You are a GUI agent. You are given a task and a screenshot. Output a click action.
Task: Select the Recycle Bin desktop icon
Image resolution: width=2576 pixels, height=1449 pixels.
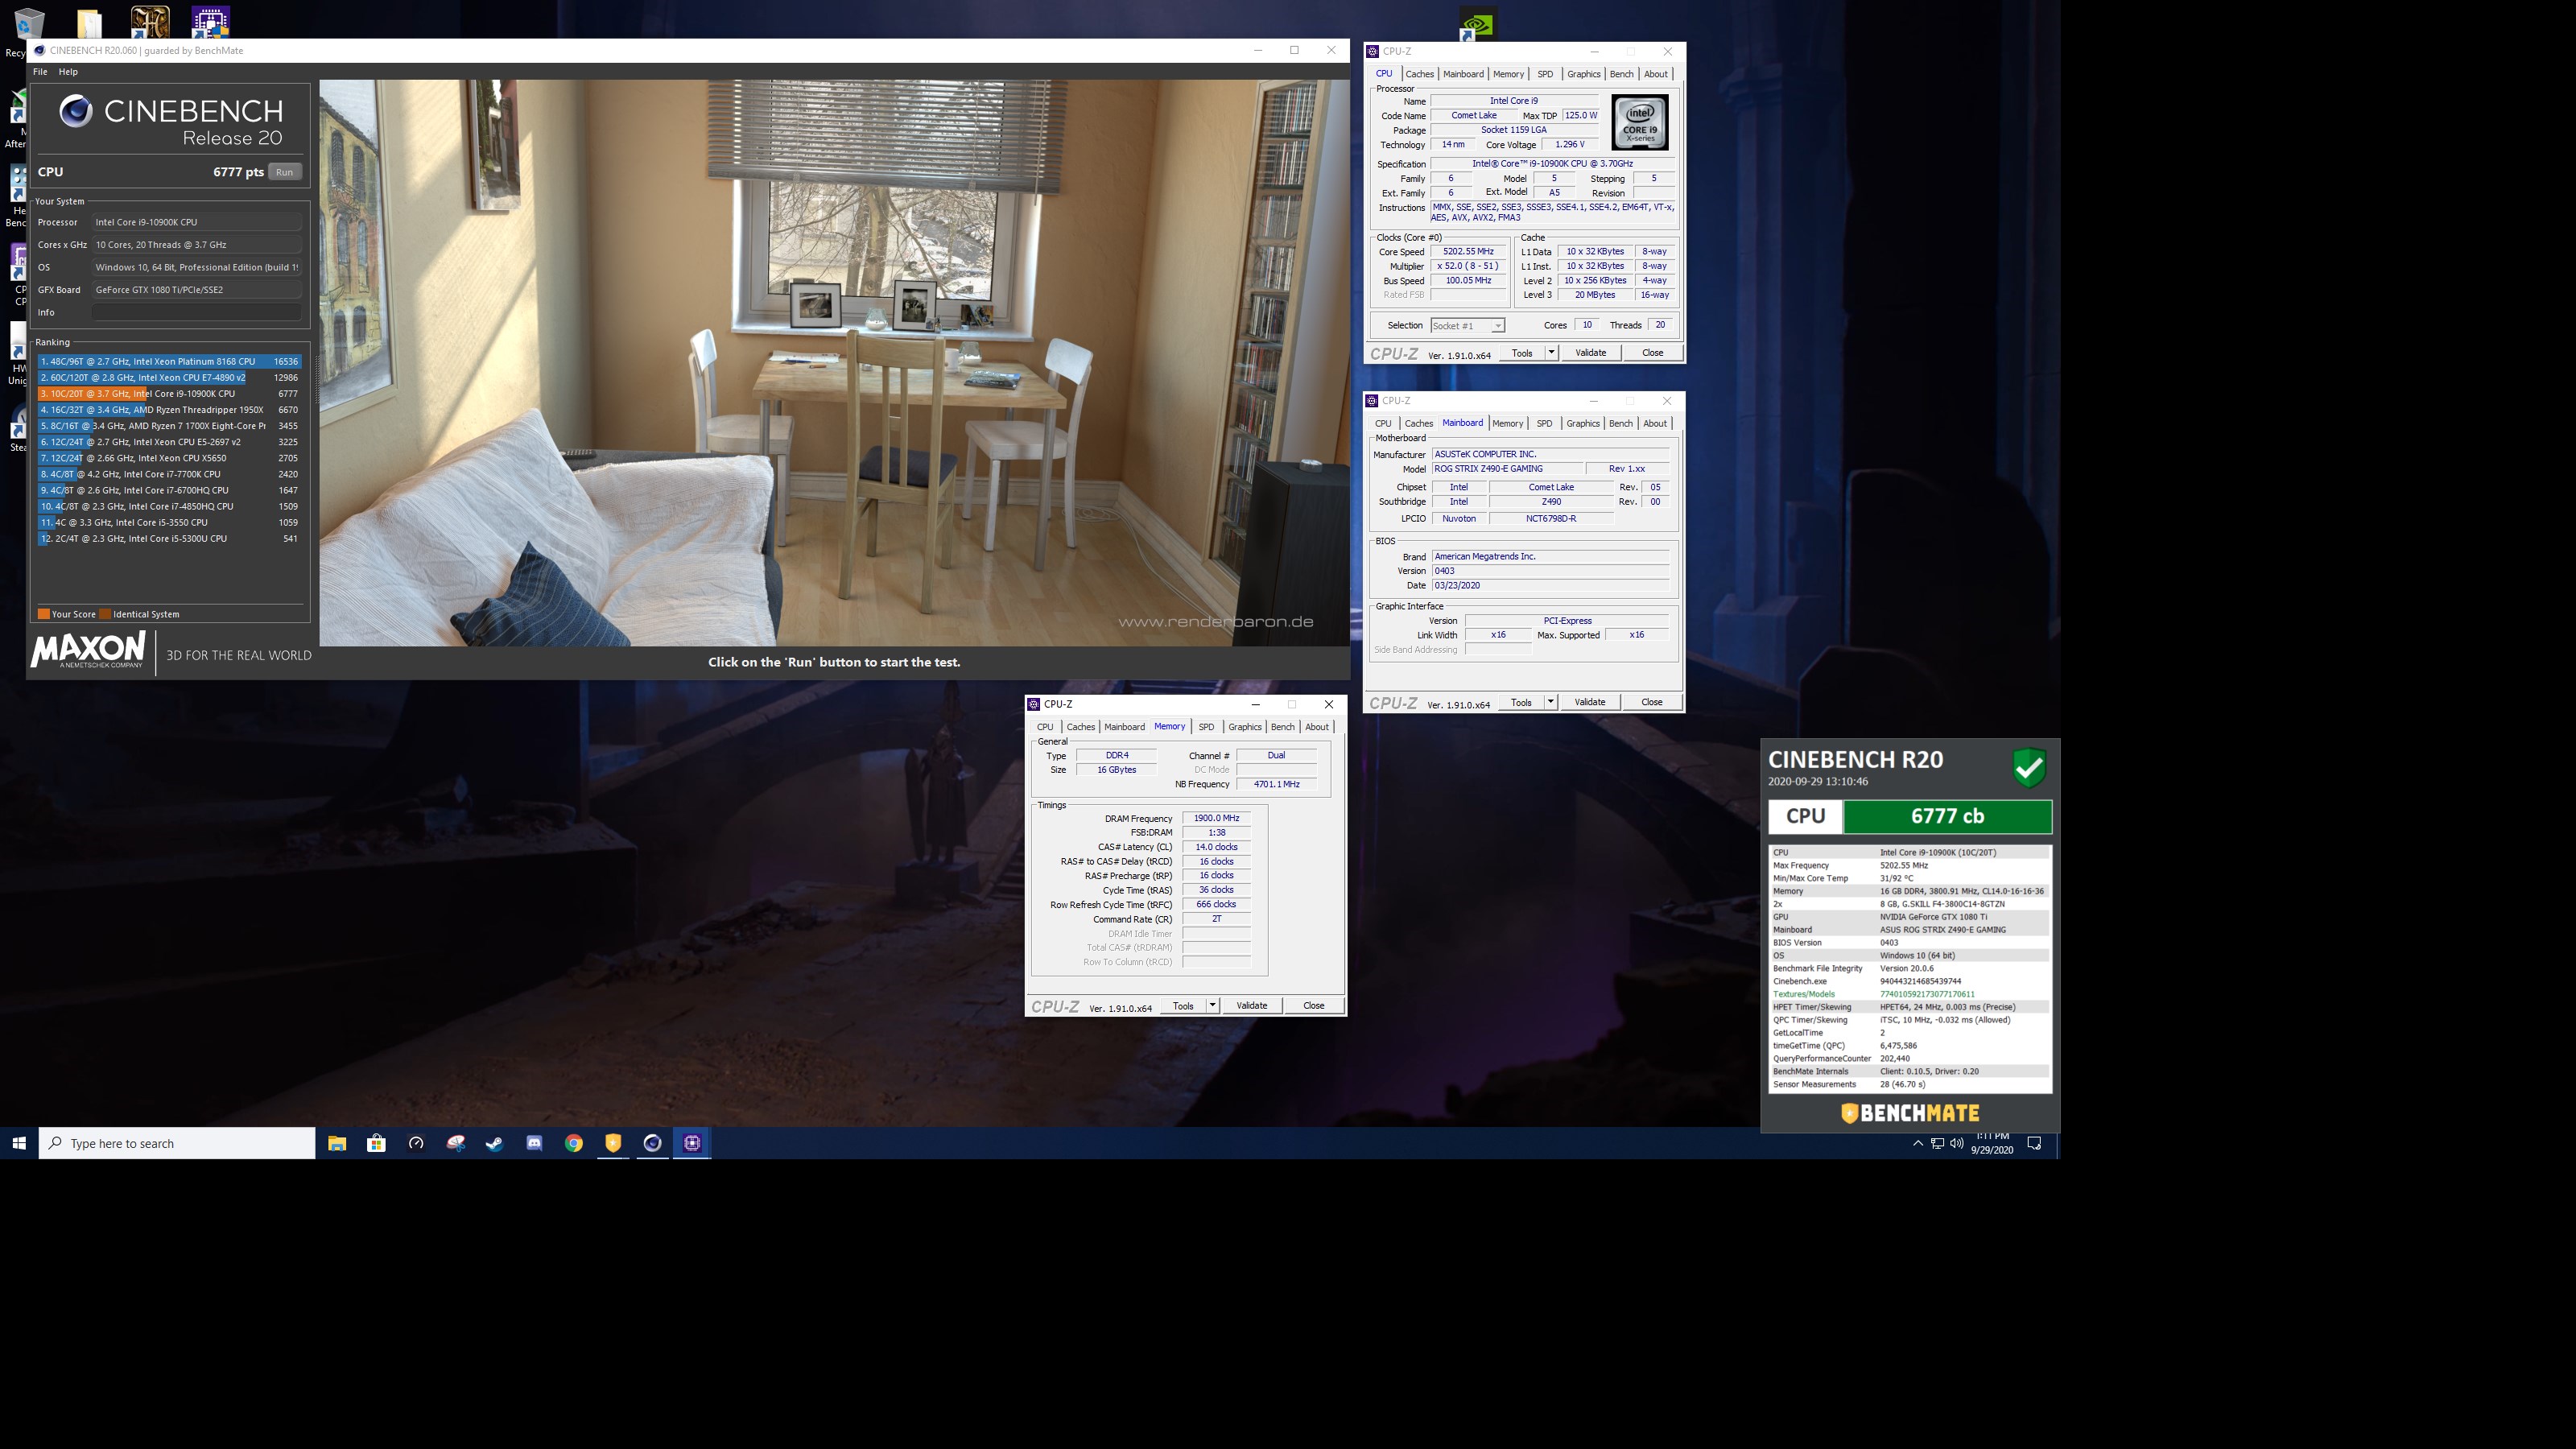tap(28, 24)
